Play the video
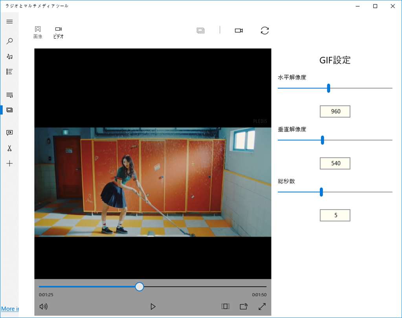Screen dimensions: 402x318 153,307
